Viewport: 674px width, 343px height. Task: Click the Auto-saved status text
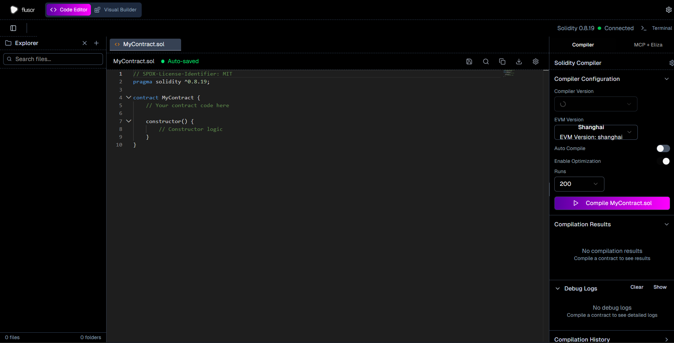pos(183,61)
